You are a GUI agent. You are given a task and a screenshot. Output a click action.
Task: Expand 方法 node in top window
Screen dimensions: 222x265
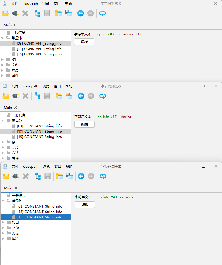[x=3, y=70]
